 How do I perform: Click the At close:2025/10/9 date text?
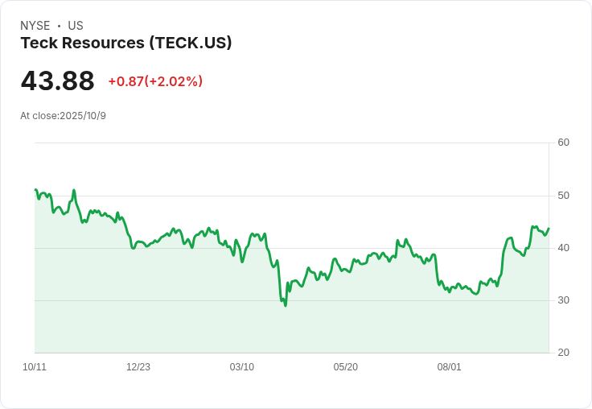[x=63, y=116]
